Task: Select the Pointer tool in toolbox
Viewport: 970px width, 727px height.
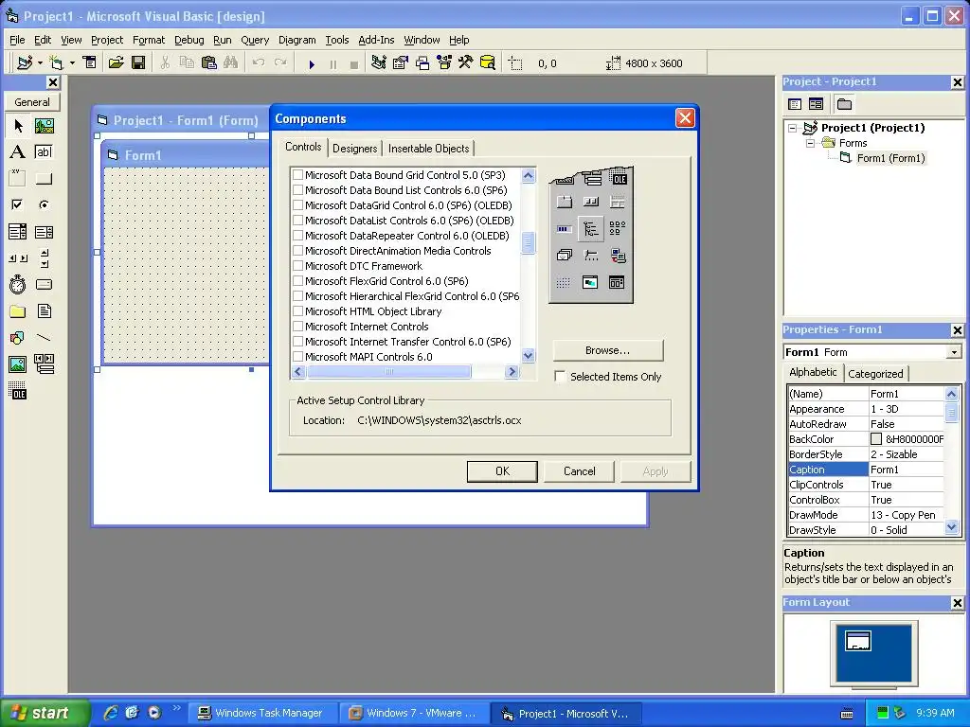Action: pos(18,126)
